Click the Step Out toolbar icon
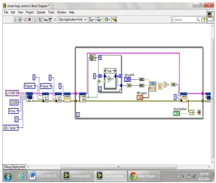The height and width of the screenshot is (183, 216). [x=54, y=20]
